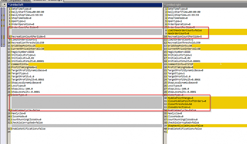Click DateTimeType=0 in the left pane

tap(21, 9)
